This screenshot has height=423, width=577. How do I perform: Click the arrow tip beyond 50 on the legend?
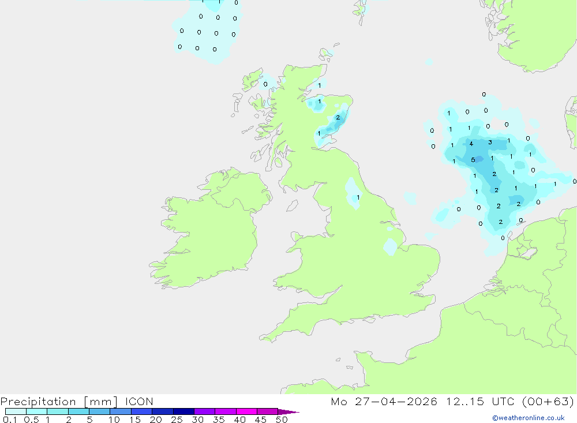[x=288, y=411]
